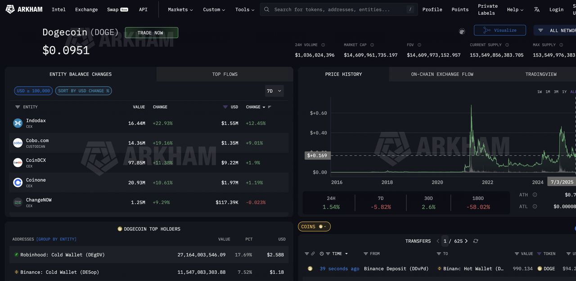Click the Market Cap info icon

coord(372,45)
